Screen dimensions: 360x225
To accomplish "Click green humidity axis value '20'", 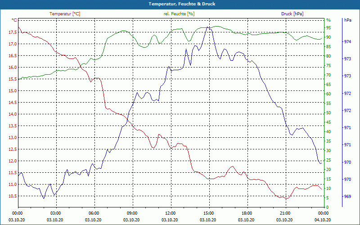I will pos(328,170).
